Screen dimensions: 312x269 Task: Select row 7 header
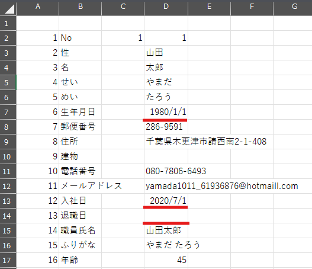pyautogui.click(x=8, y=112)
